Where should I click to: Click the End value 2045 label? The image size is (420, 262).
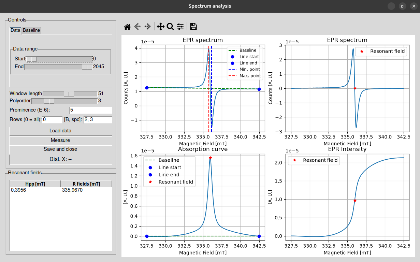coord(99,67)
